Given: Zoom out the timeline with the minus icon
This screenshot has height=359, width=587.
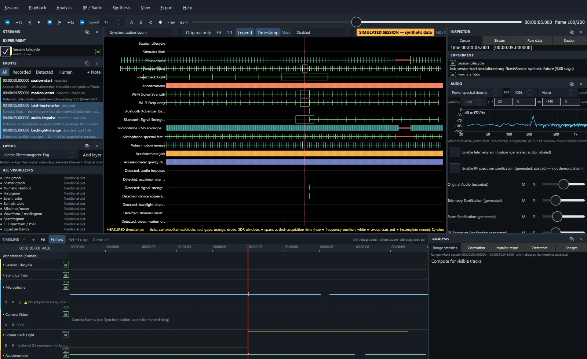Looking at the screenshot, I should click(24, 240).
